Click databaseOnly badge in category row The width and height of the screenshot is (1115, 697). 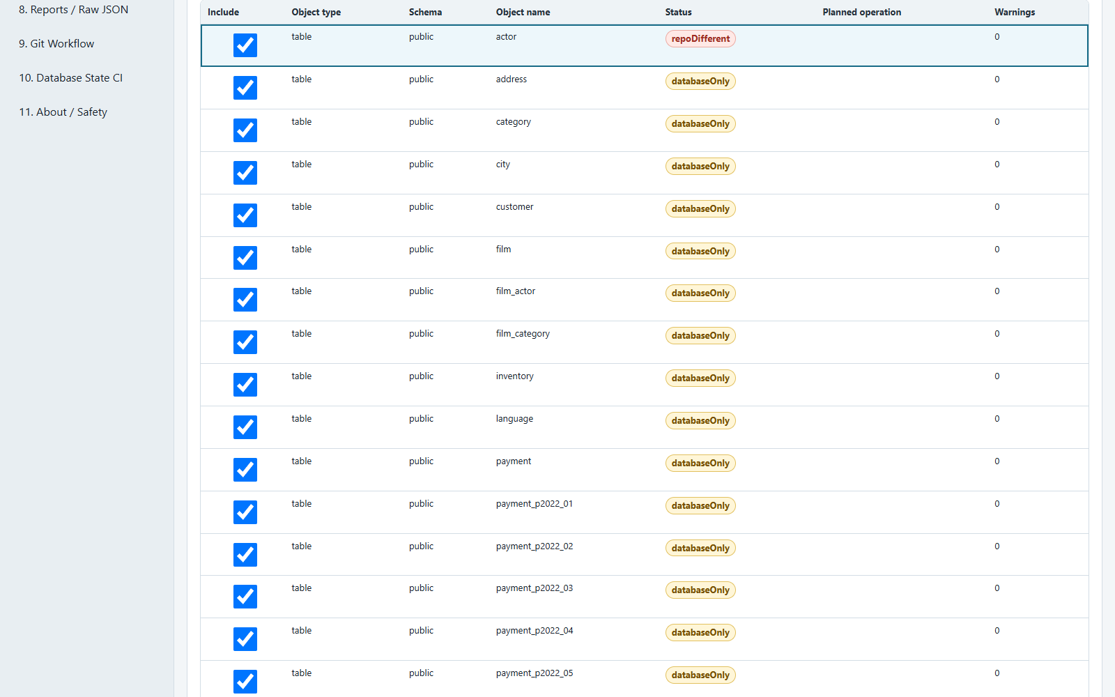click(x=700, y=124)
